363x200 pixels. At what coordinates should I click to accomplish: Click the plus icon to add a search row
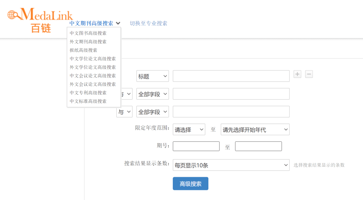pyautogui.click(x=297, y=74)
